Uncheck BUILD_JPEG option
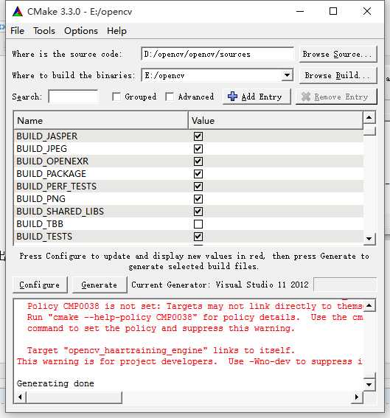390x418 pixels. 198,149
